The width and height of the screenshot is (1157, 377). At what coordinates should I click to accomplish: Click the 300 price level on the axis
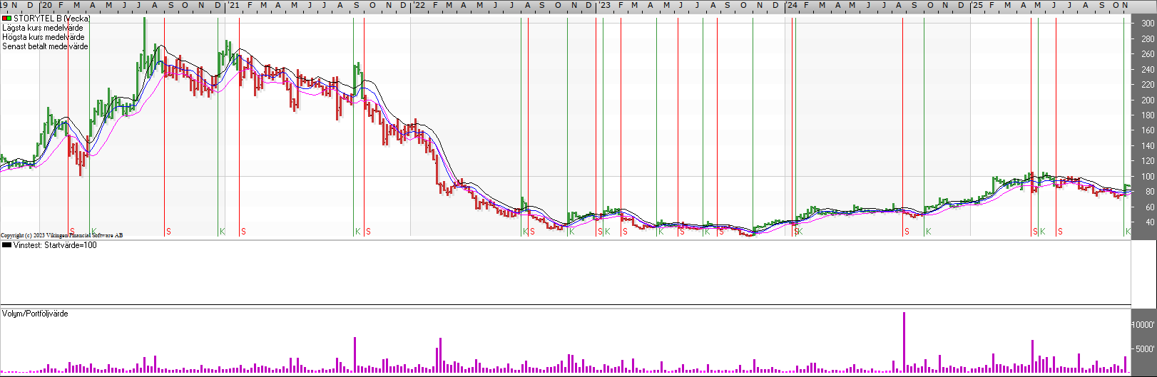(1147, 24)
